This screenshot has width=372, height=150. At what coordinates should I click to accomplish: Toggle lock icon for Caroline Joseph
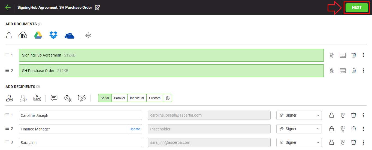tap(332, 115)
